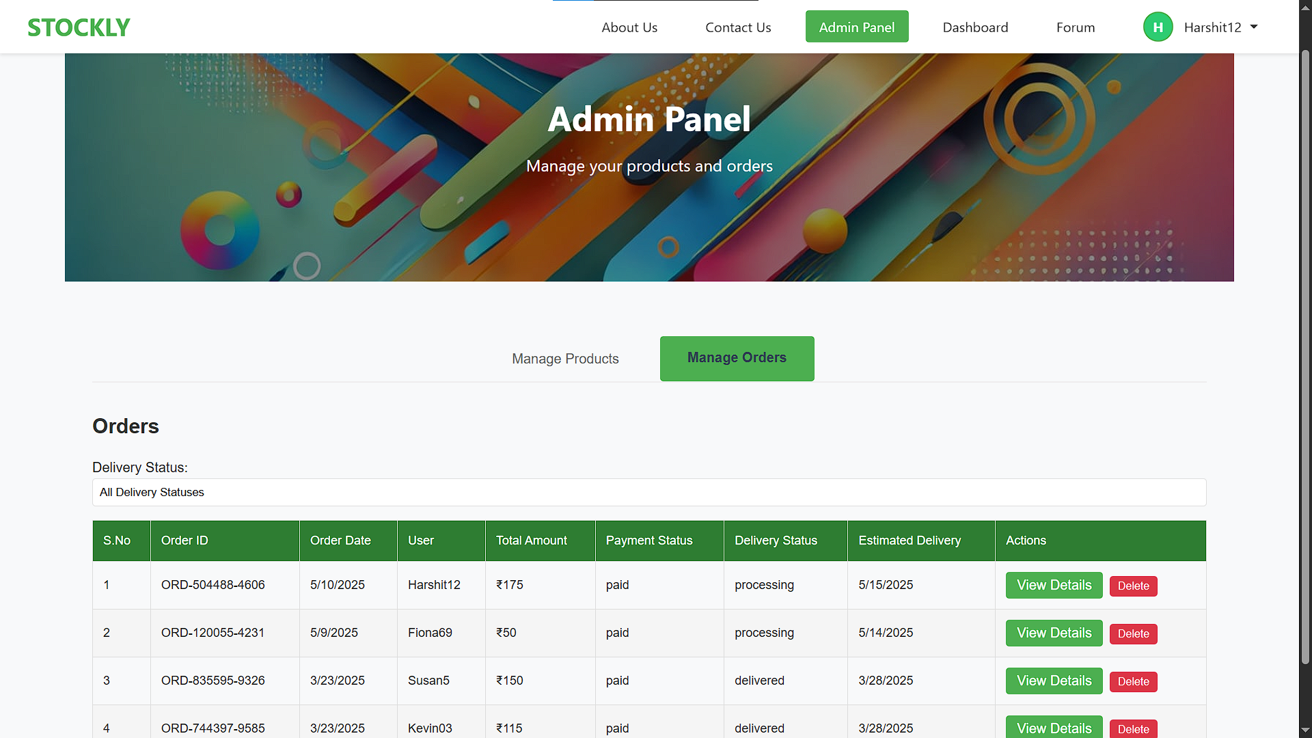
Task: Open the About Us page
Action: 629,27
